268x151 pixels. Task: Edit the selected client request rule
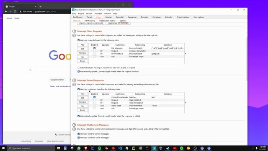82,49
